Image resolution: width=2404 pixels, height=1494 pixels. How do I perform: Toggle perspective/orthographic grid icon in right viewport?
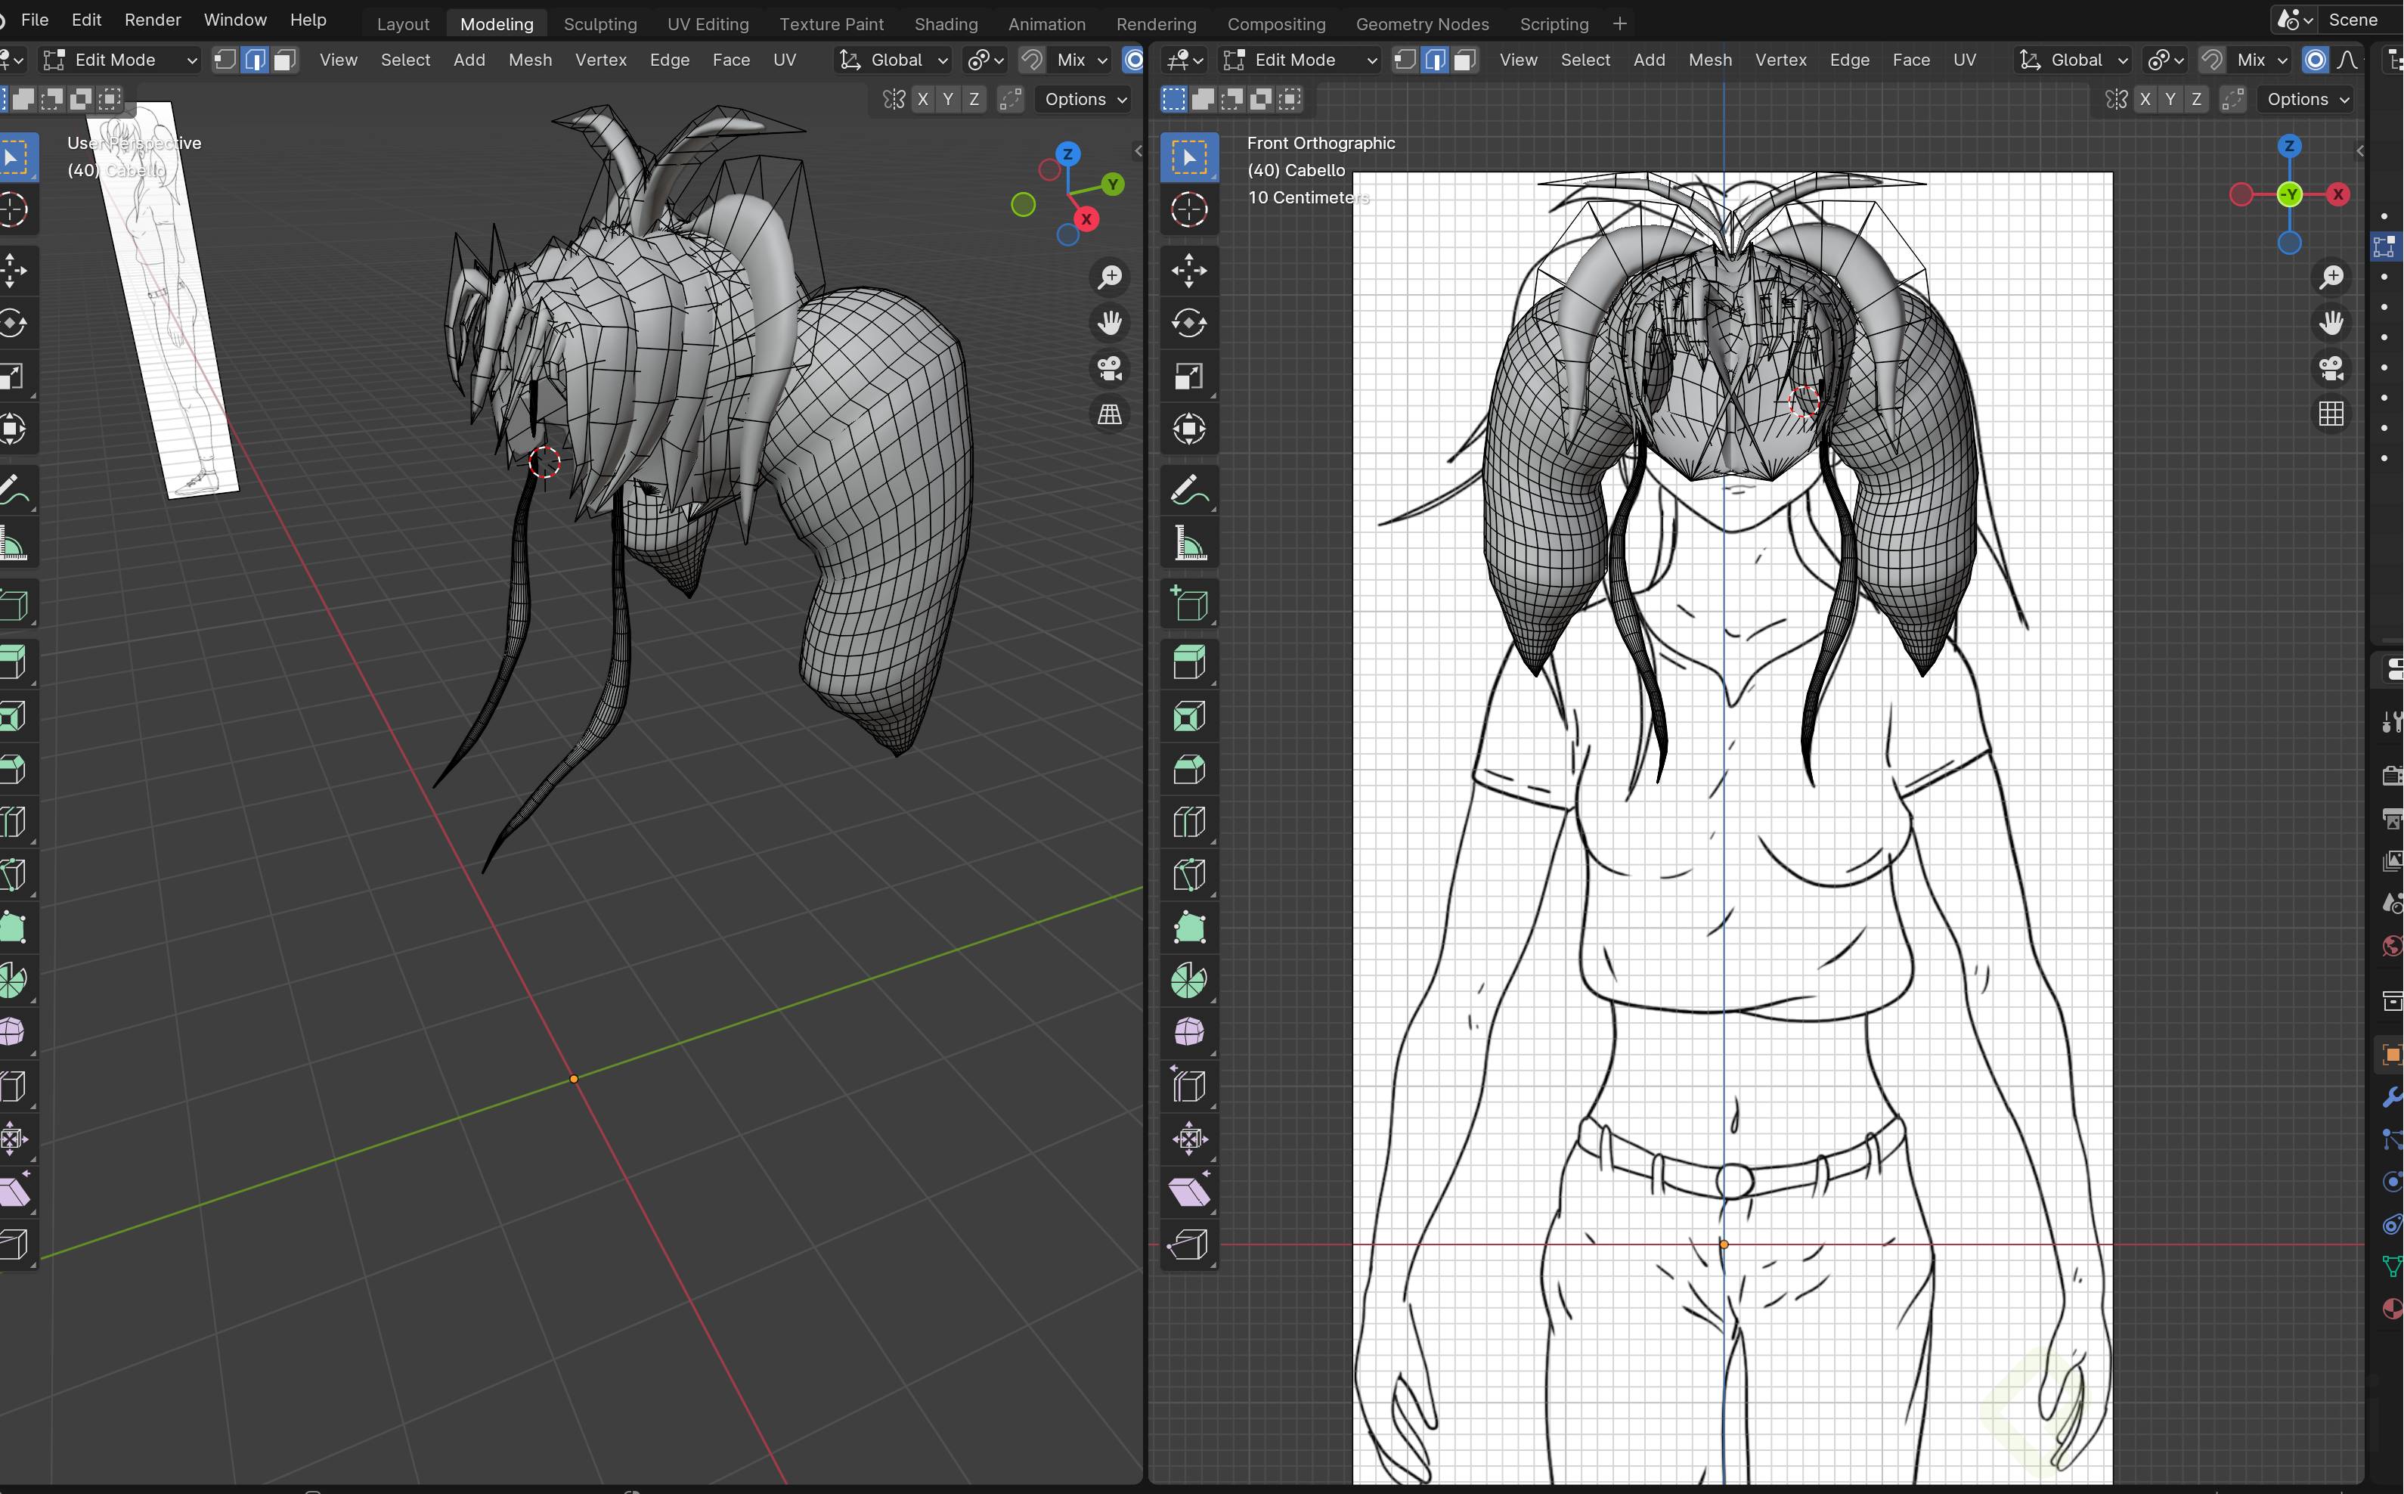click(x=2331, y=414)
